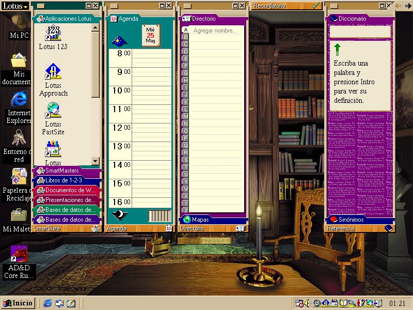Image resolution: width=413 pixels, height=310 pixels.
Task: Open Mis documentos desktop folder
Action: tap(18, 69)
